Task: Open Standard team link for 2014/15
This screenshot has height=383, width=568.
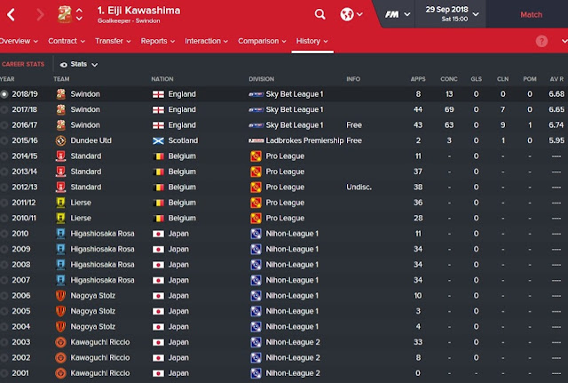Action: (86, 156)
